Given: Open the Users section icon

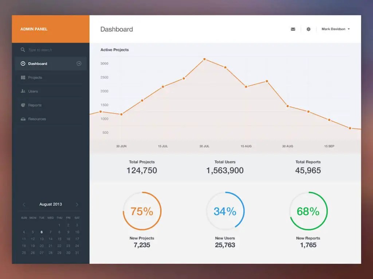Looking at the screenshot, I should [x=23, y=91].
